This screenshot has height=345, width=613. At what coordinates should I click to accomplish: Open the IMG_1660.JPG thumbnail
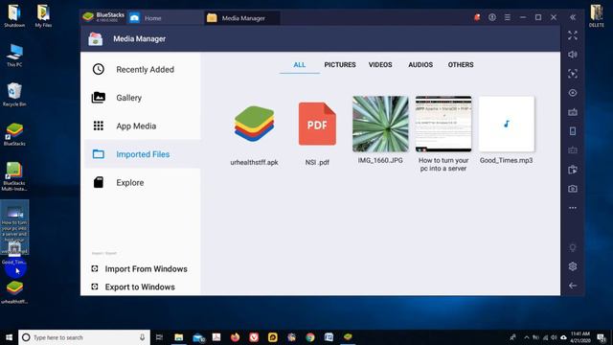pos(380,124)
